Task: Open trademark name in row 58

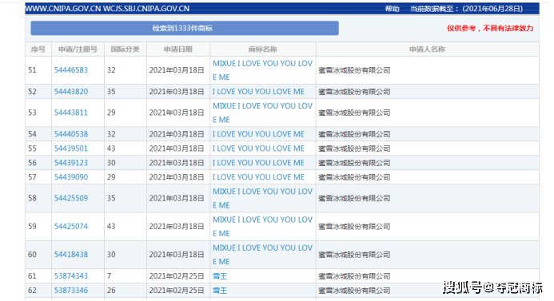Action: click(262, 198)
